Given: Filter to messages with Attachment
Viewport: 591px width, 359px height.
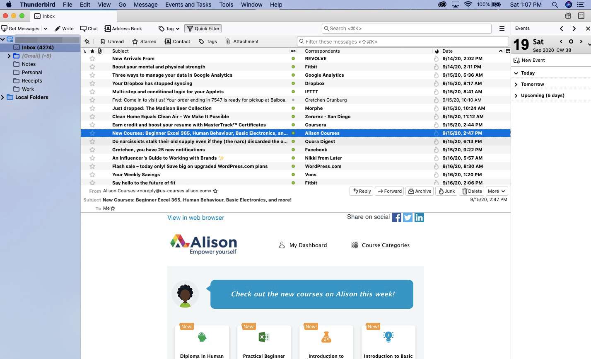Looking at the screenshot, I should point(242,41).
